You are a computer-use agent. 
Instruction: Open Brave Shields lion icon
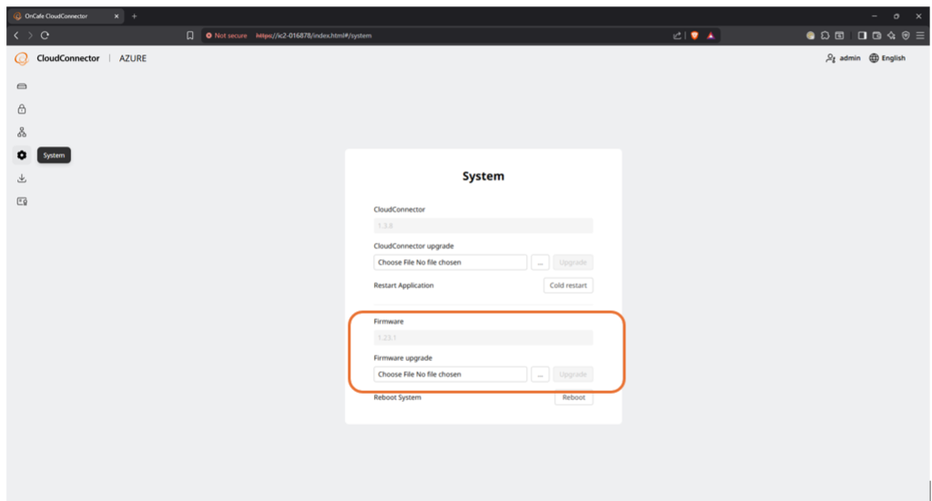coord(694,35)
